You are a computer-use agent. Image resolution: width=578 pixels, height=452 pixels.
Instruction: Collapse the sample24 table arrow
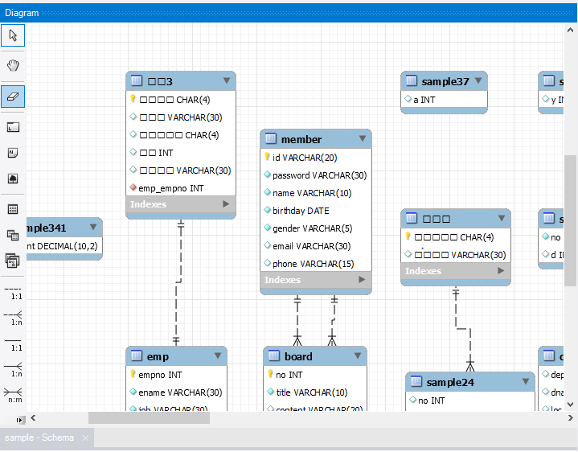click(x=526, y=381)
